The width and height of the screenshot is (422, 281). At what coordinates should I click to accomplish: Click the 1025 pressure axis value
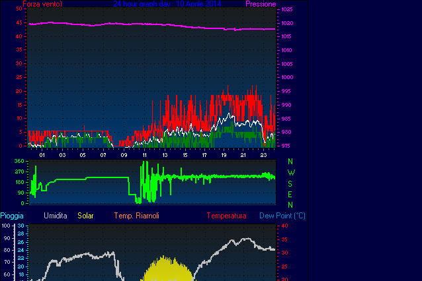pos(287,9)
